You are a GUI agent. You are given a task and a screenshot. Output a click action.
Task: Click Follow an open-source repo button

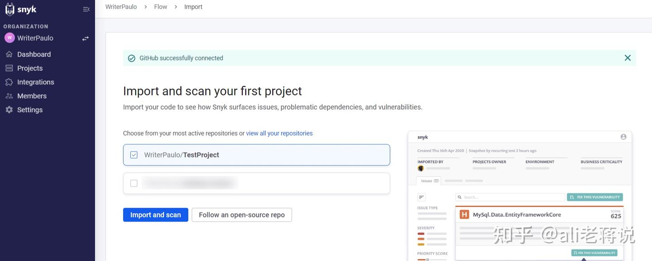tap(242, 215)
